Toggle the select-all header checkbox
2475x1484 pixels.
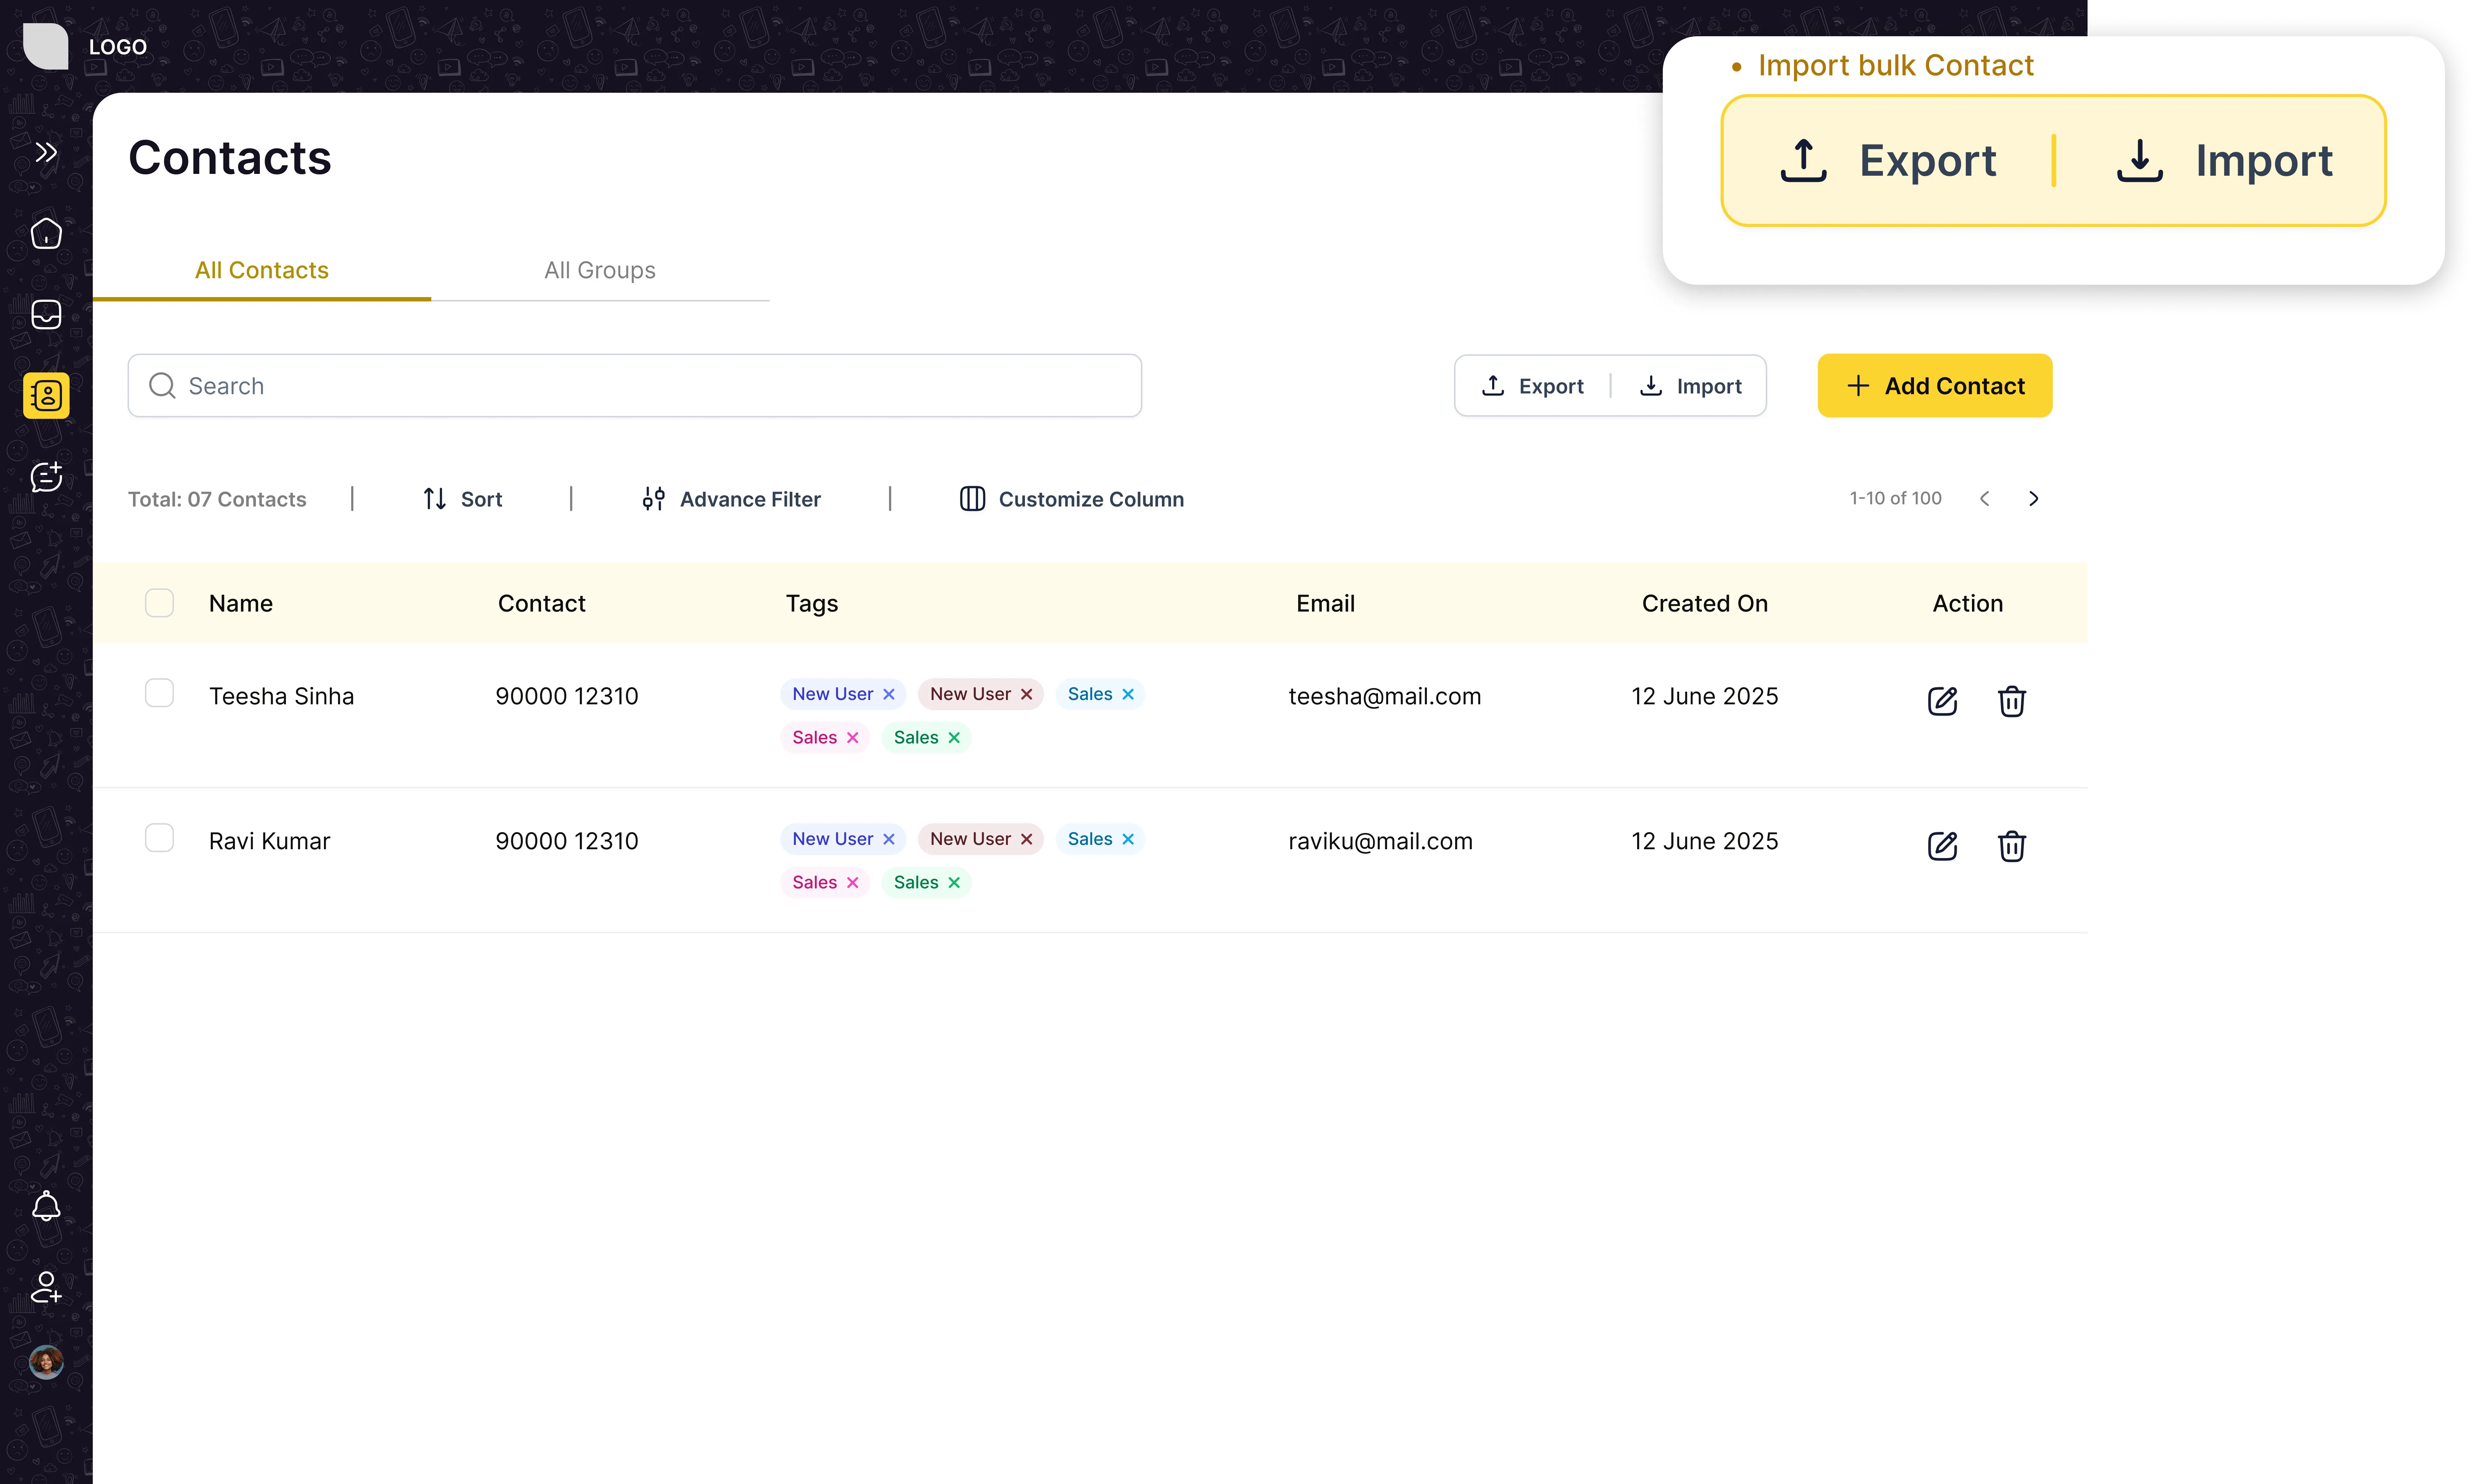[159, 602]
